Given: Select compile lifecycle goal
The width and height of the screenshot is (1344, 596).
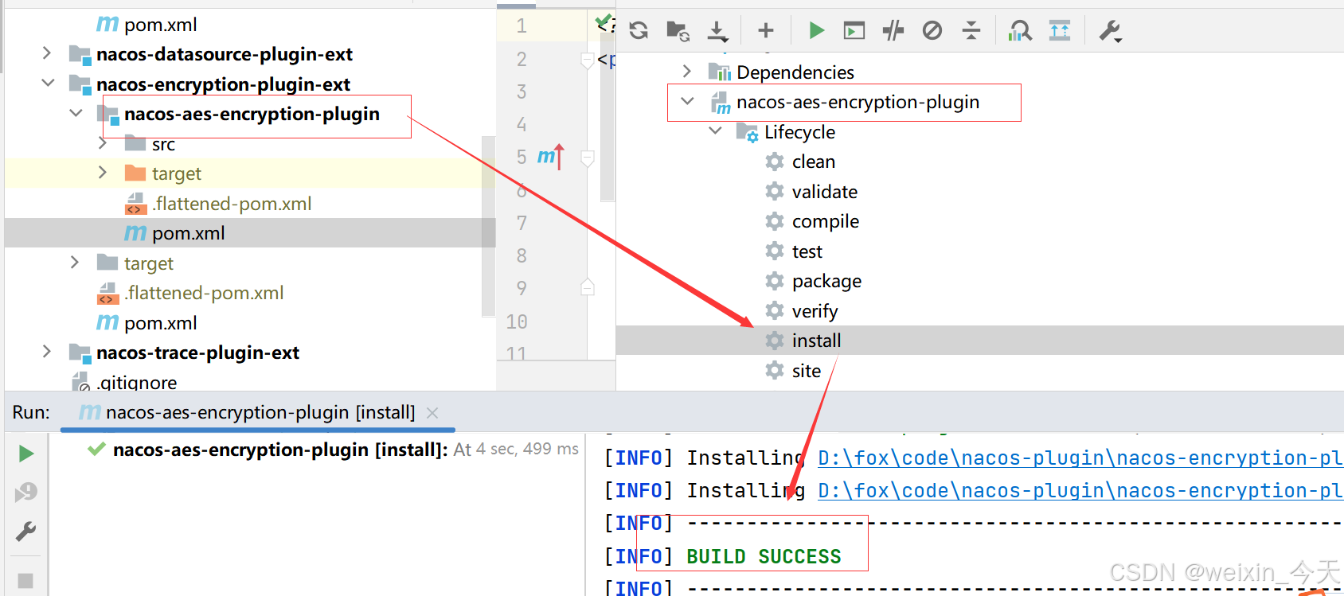Looking at the screenshot, I should click(825, 221).
